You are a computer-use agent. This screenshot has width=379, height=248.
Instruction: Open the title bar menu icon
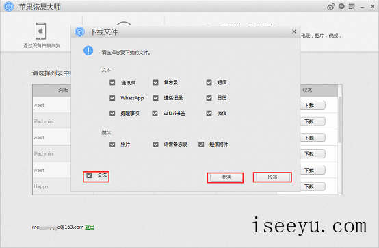click(x=352, y=7)
